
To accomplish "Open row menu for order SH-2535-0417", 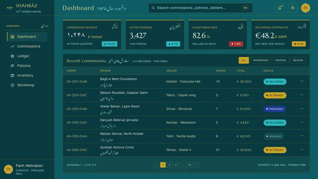I will (x=302, y=95).
